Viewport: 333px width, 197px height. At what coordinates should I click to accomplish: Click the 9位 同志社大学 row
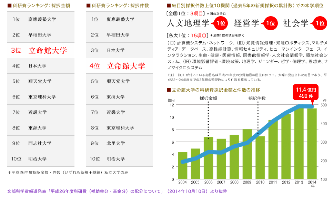(x=41, y=143)
